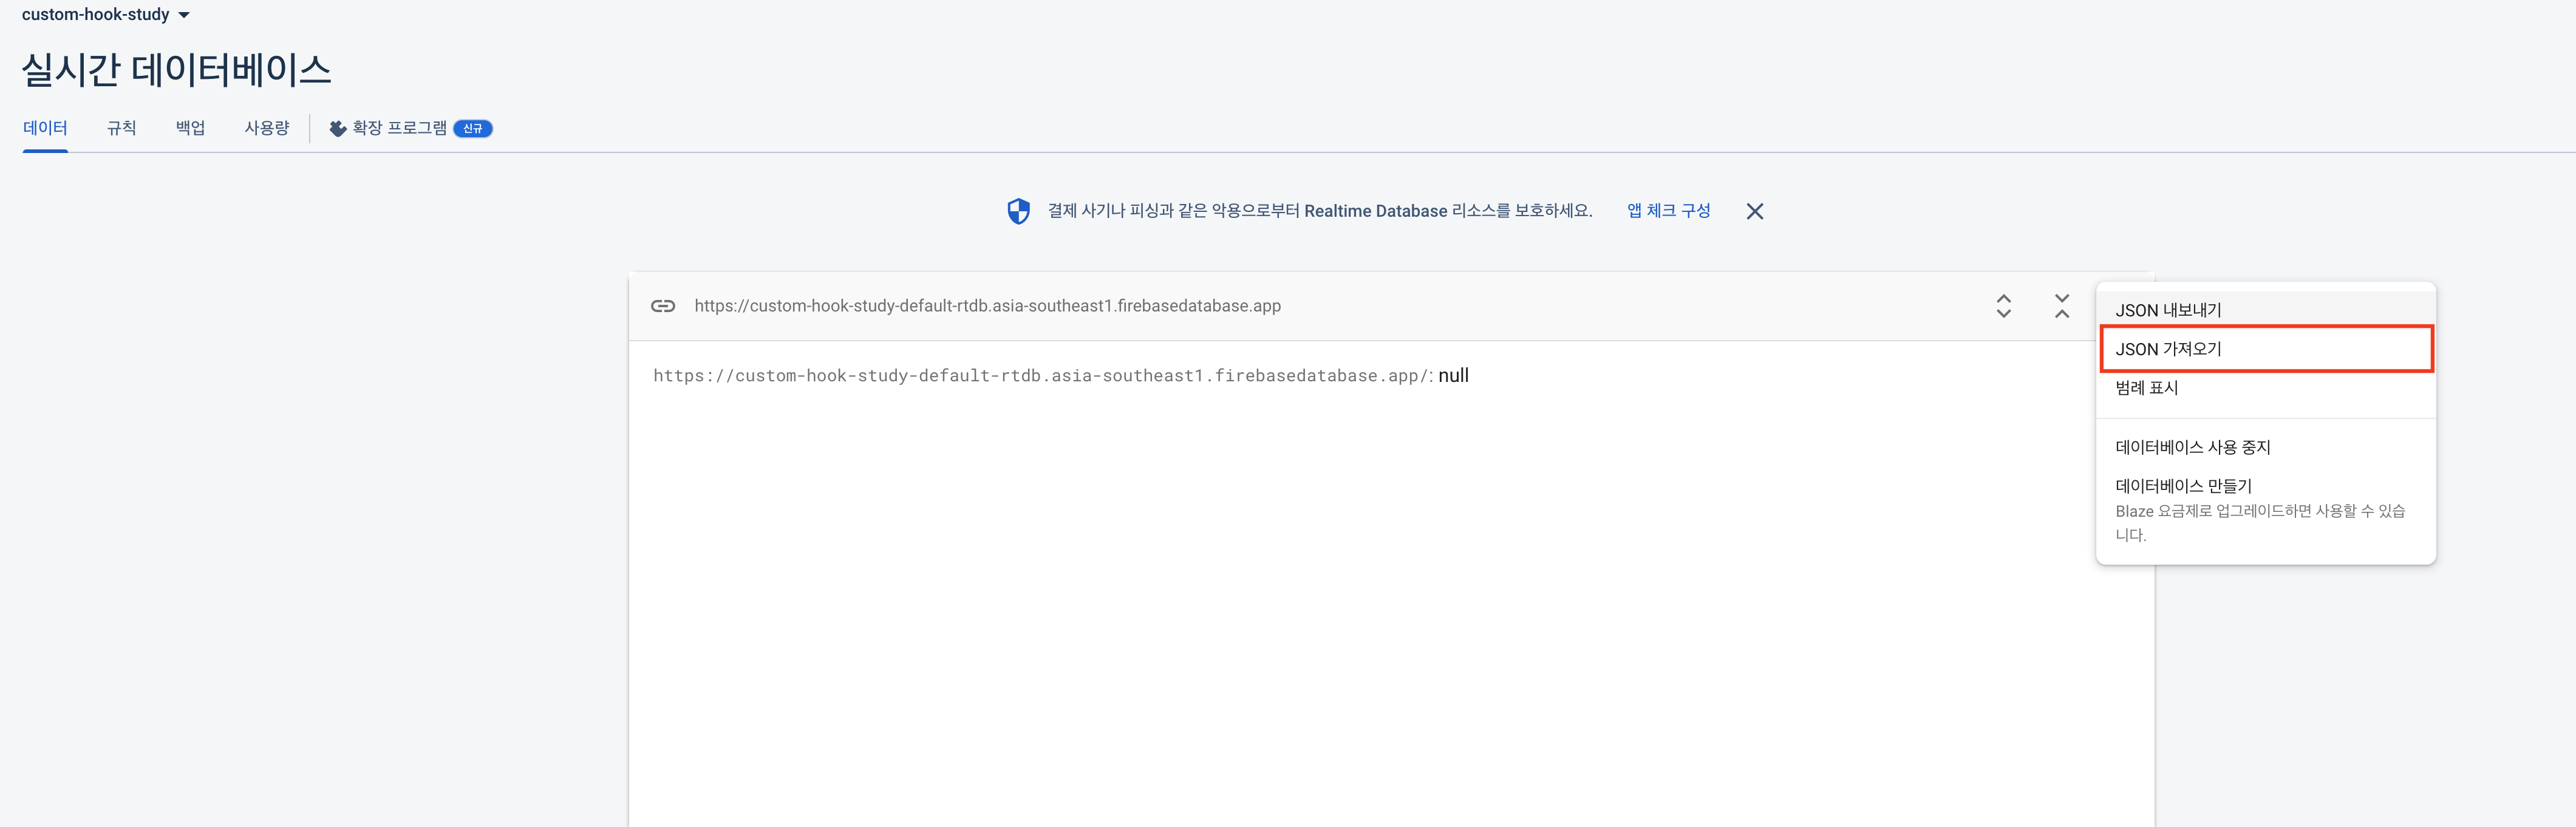Select JSON 내보내기 menu item
This screenshot has height=827, width=2576.
(x=2168, y=310)
